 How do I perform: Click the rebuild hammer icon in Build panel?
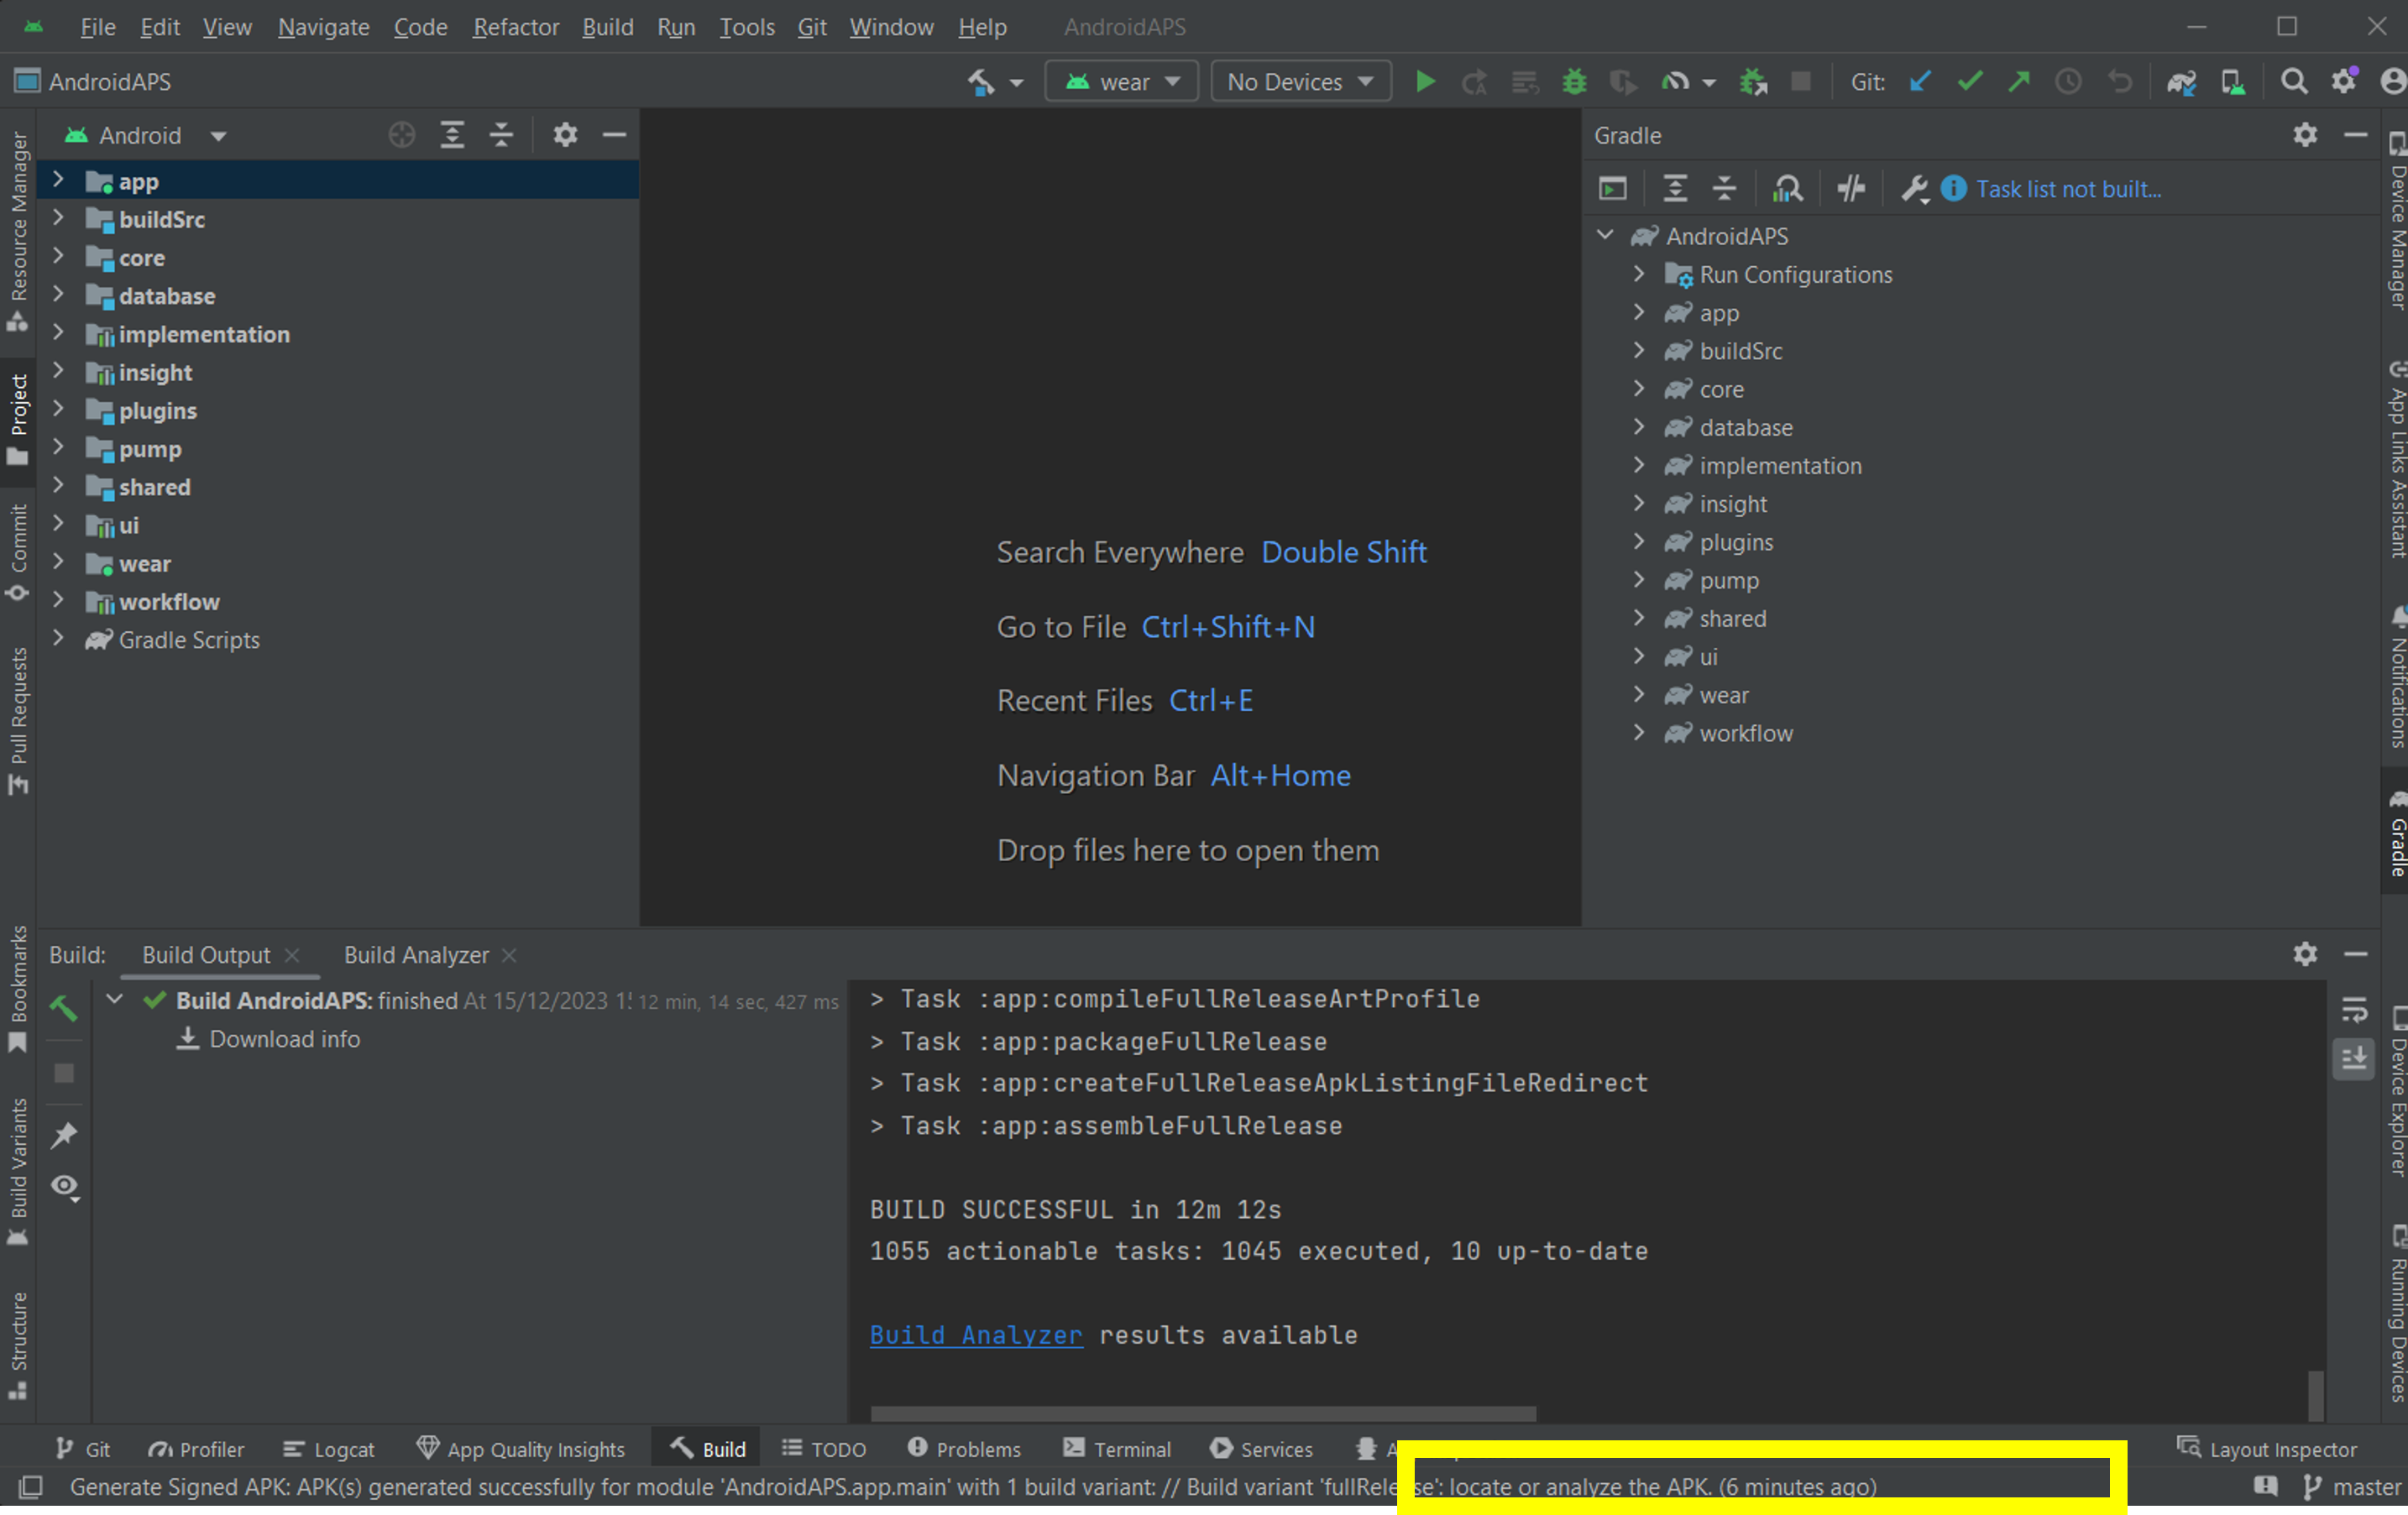click(x=63, y=1008)
